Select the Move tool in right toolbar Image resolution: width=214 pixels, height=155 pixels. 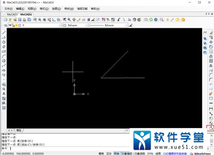(211, 42)
